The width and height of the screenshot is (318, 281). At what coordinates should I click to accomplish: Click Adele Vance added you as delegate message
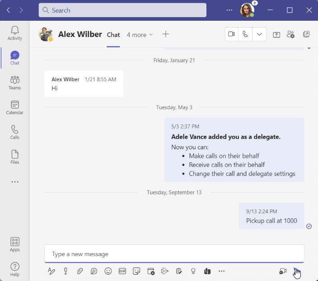pos(234,150)
